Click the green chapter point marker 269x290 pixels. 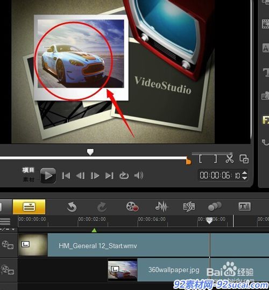pyautogui.click(x=94, y=230)
